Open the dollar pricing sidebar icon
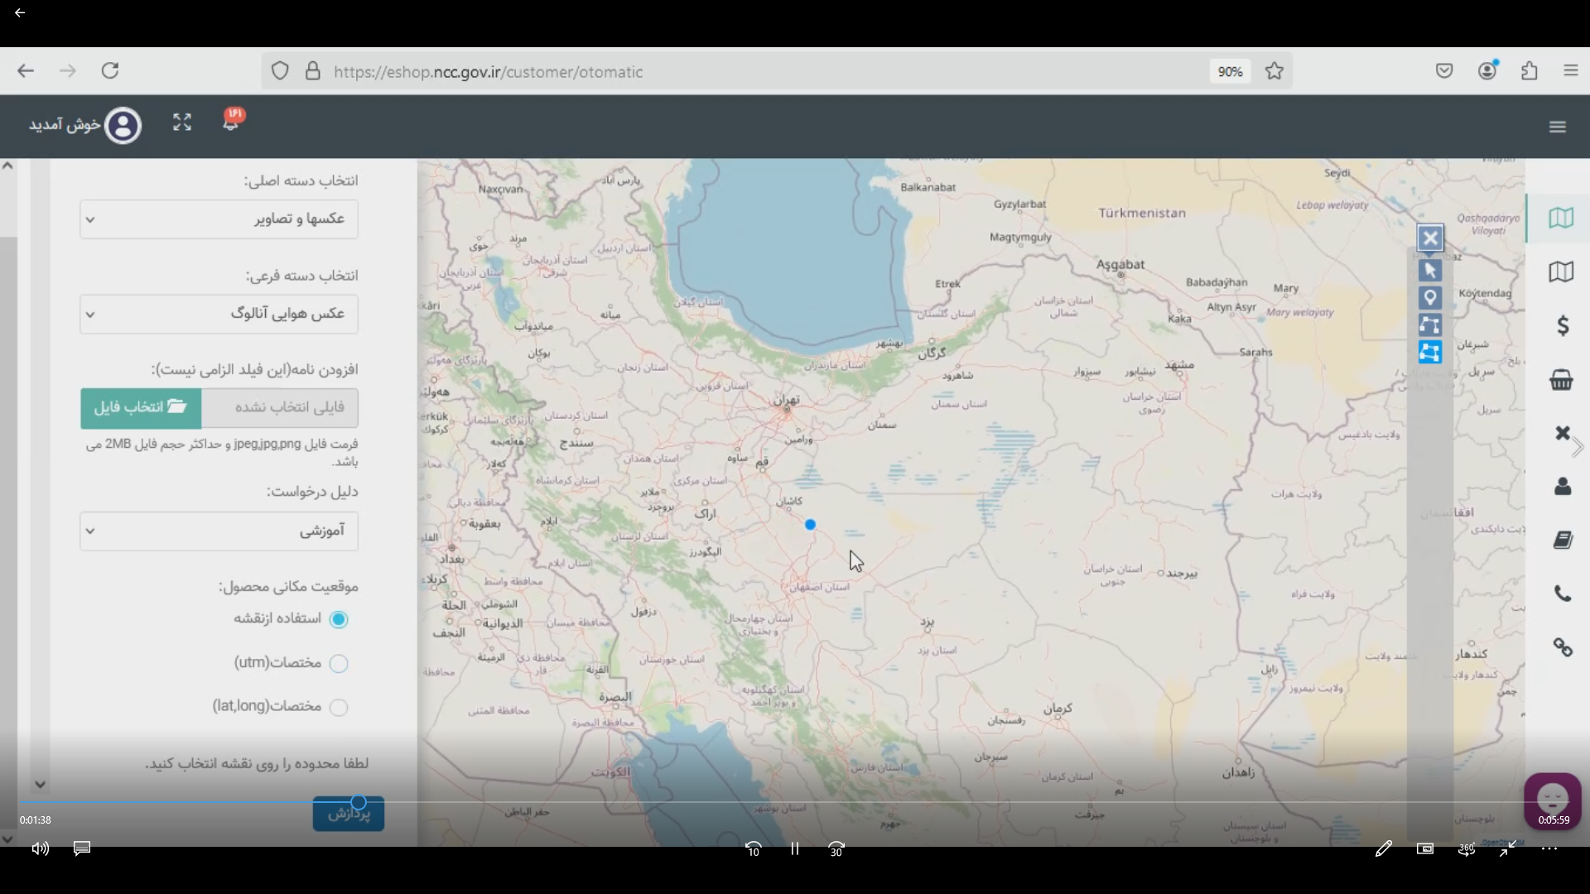 point(1563,325)
